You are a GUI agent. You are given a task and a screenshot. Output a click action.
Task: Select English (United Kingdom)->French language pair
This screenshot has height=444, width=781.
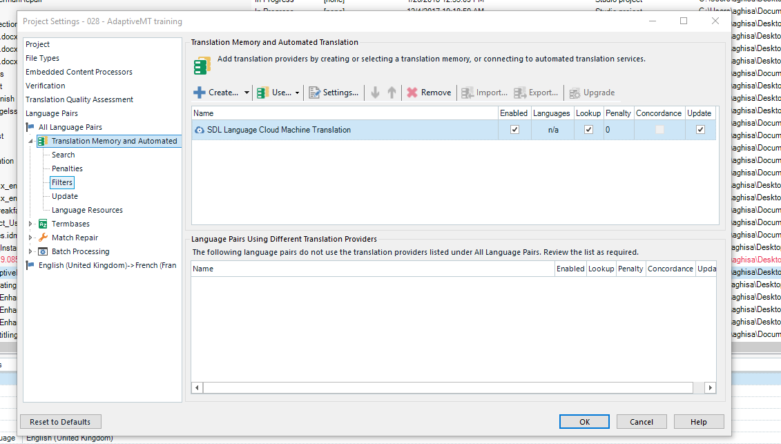(108, 266)
